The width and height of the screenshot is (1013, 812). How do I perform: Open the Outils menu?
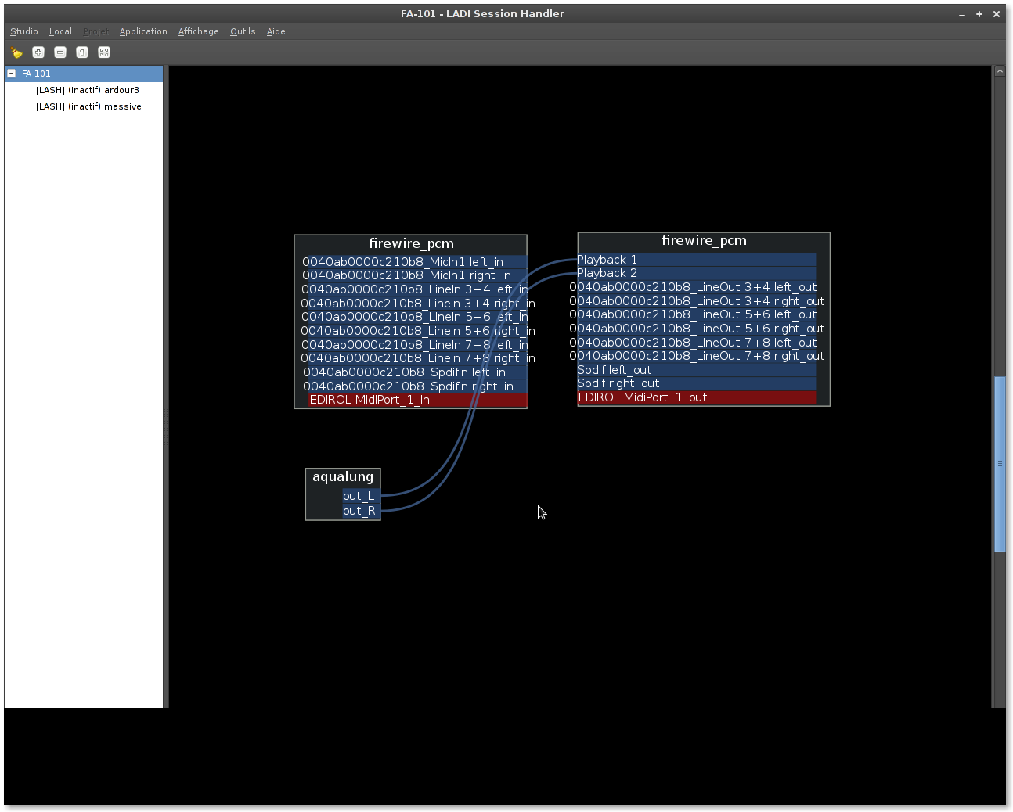[243, 32]
